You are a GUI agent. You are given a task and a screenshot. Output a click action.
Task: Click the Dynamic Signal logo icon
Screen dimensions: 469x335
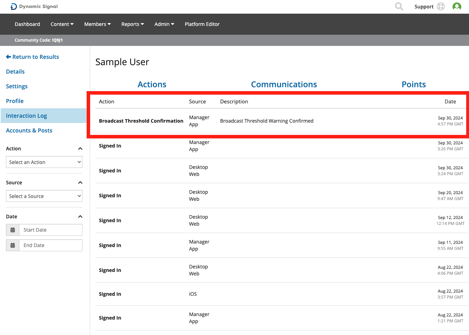pos(14,7)
